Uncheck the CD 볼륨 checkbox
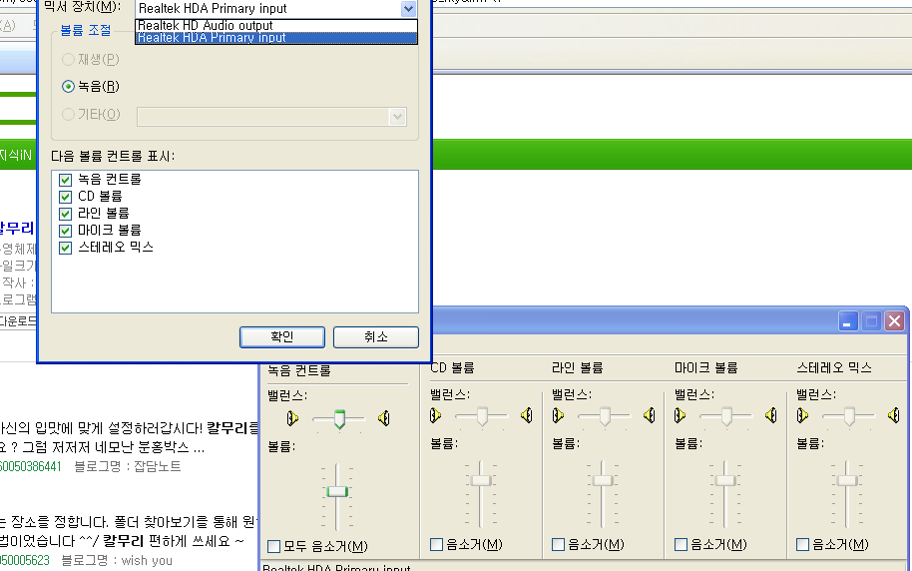912x571 pixels. 65,197
